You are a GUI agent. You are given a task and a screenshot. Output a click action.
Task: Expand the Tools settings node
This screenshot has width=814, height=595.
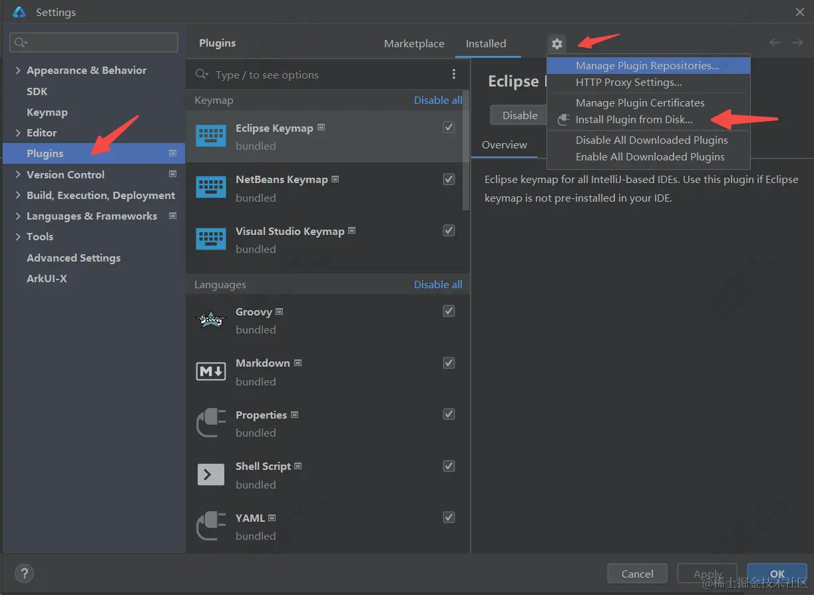(x=18, y=237)
